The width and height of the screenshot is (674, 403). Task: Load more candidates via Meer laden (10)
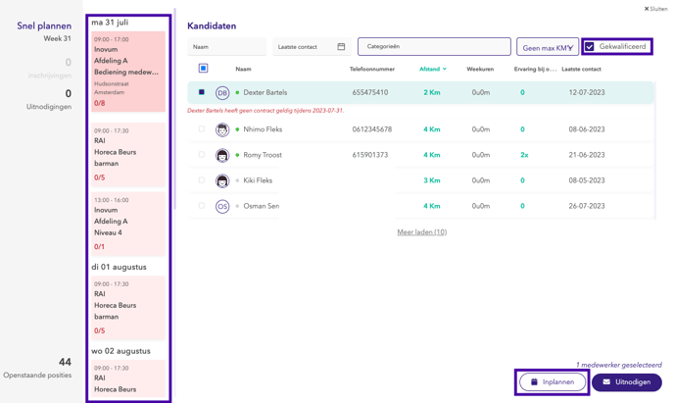point(421,232)
